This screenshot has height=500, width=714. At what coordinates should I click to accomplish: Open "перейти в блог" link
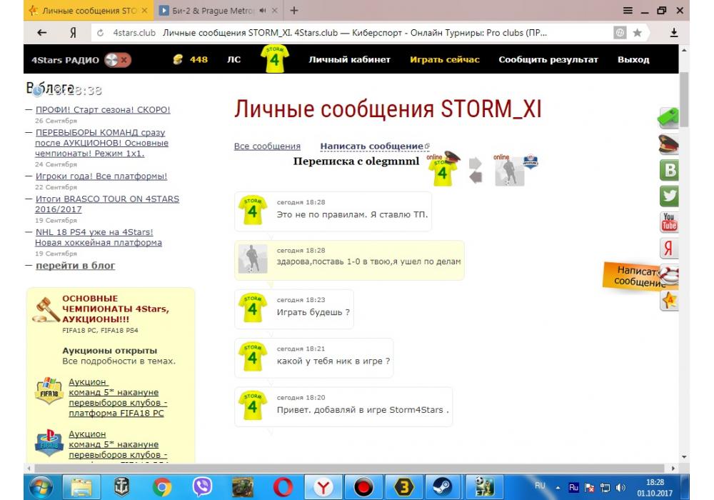[75, 266]
